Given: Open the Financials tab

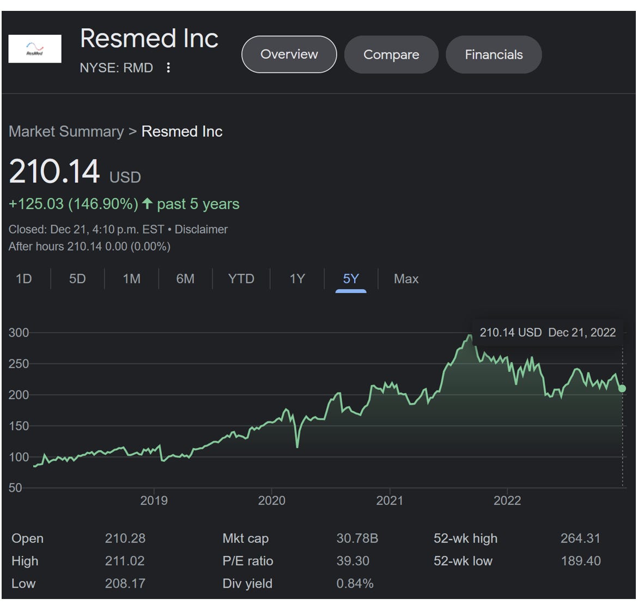Looking at the screenshot, I should [494, 54].
